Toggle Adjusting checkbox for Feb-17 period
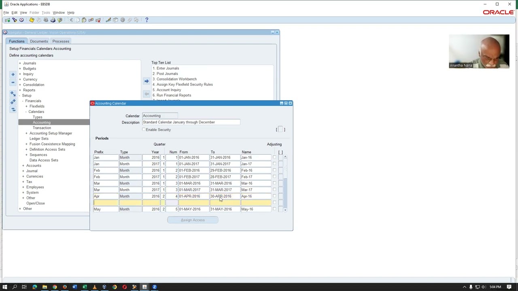Image resolution: width=518 pixels, height=291 pixels. tap(274, 177)
